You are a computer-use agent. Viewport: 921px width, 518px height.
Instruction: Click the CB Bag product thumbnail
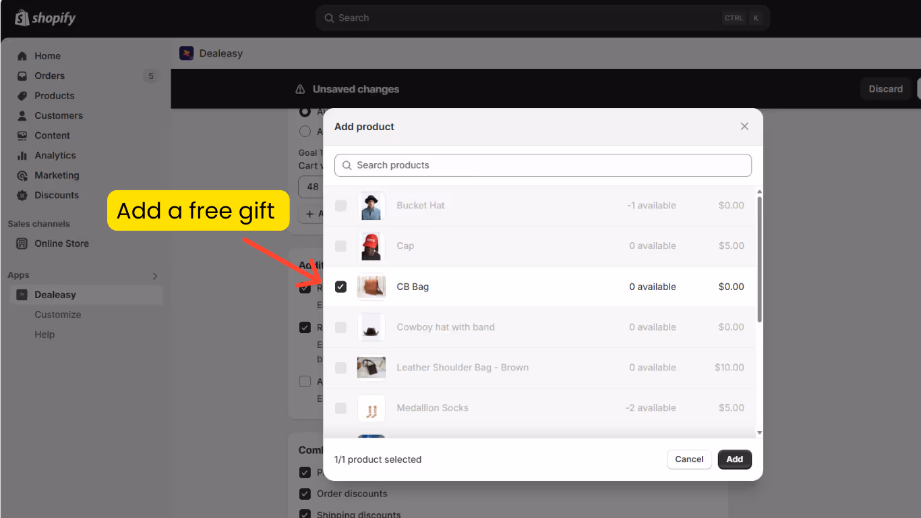click(371, 287)
